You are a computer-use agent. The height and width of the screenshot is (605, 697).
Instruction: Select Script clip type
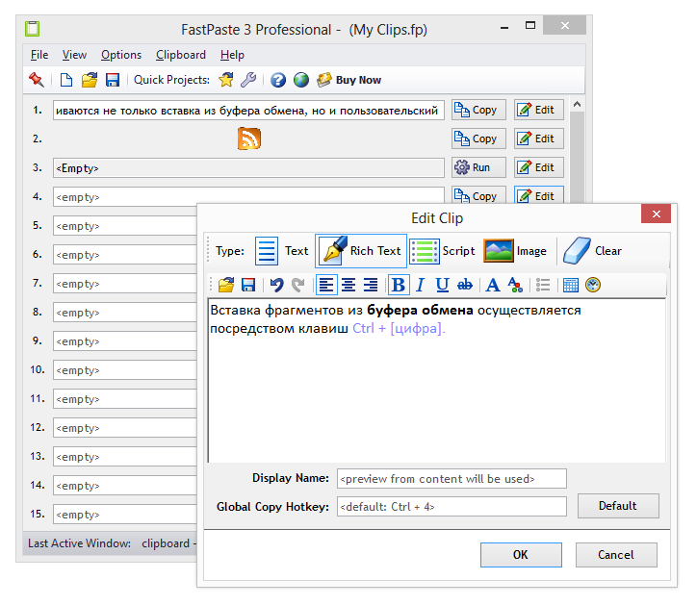point(442,251)
